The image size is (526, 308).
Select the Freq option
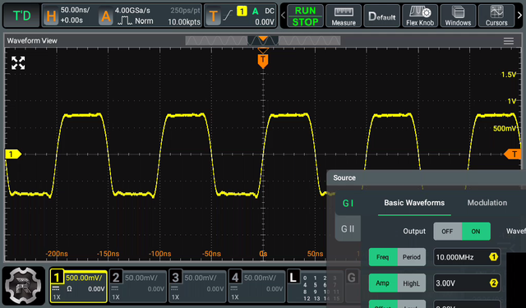click(x=383, y=257)
